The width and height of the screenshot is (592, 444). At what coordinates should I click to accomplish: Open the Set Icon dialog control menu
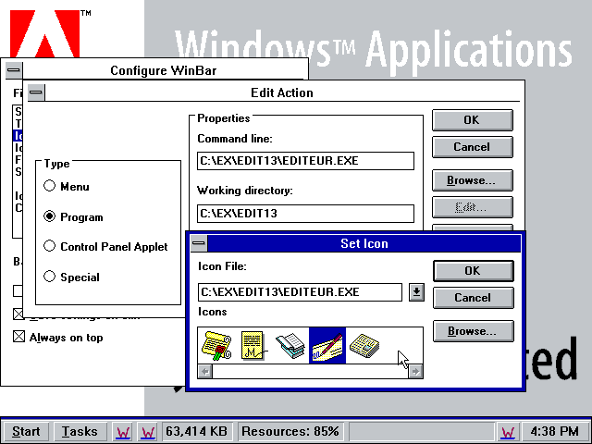(199, 243)
